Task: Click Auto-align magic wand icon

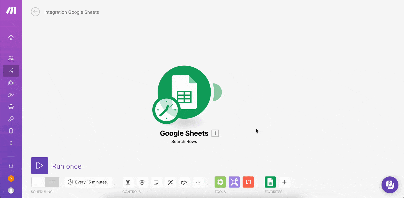Action: point(170,182)
